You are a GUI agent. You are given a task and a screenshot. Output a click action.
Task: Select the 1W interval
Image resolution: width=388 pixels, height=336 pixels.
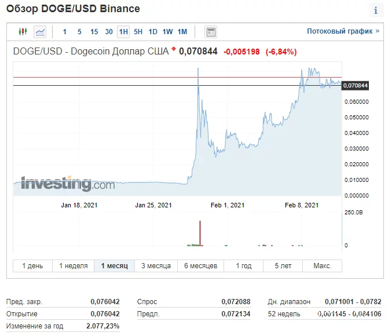pyautogui.click(x=167, y=32)
